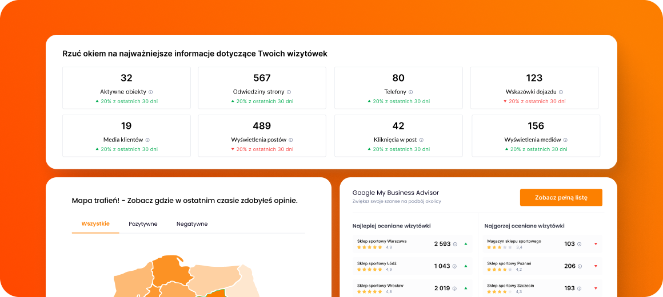Click info icon next to Media klientów
Screen dimensions: 663x297
tap(147, 140)
